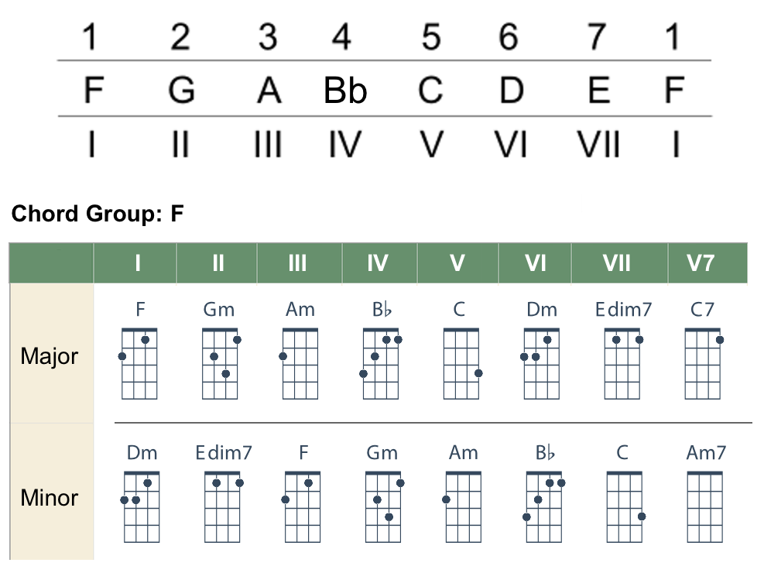This screenshot has height=573, width=764.
Task: Select the Edim7 diagram in Minor row
Action: pyautogui.click(x=223, y=506)
